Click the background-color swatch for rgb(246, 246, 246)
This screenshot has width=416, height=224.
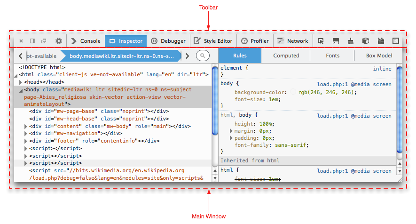point(293,92)
